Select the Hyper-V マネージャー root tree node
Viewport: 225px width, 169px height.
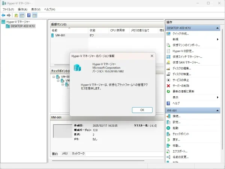click(x=18, y=22)
